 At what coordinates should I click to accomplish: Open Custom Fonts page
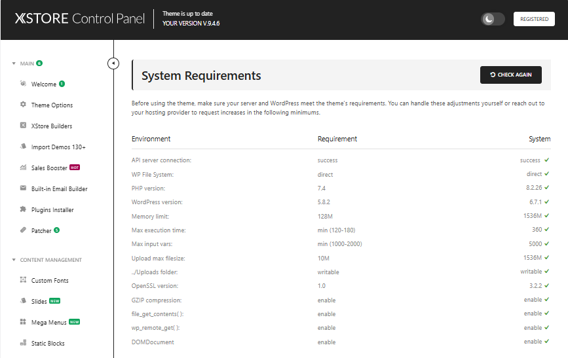pos(50,281)
